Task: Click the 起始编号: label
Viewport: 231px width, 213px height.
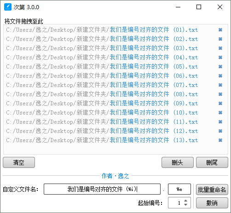Action: click(150, 203)
